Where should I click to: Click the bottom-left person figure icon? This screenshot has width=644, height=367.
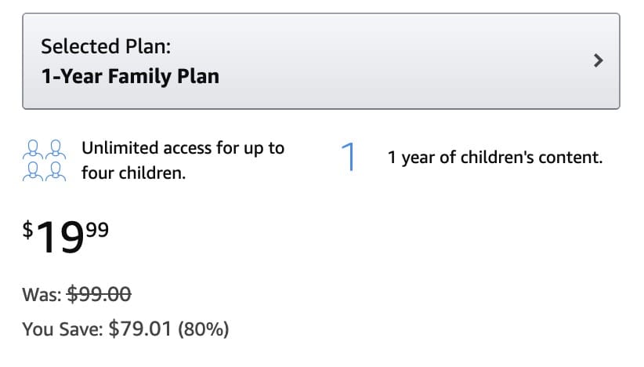point(34,170)
